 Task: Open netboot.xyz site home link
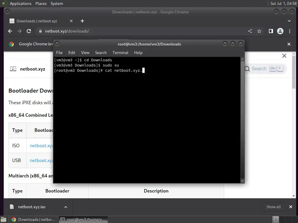click(x=33, y=69)
